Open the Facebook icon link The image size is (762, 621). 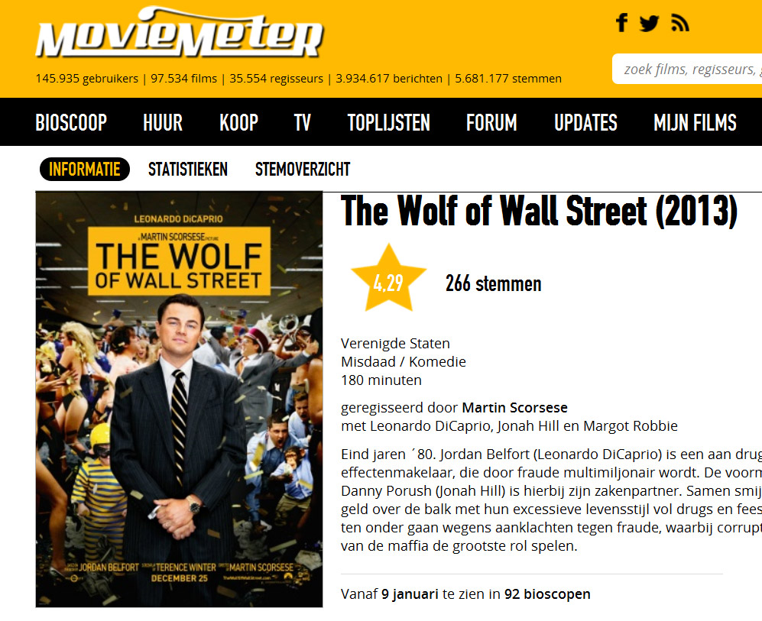pos(622,23)
